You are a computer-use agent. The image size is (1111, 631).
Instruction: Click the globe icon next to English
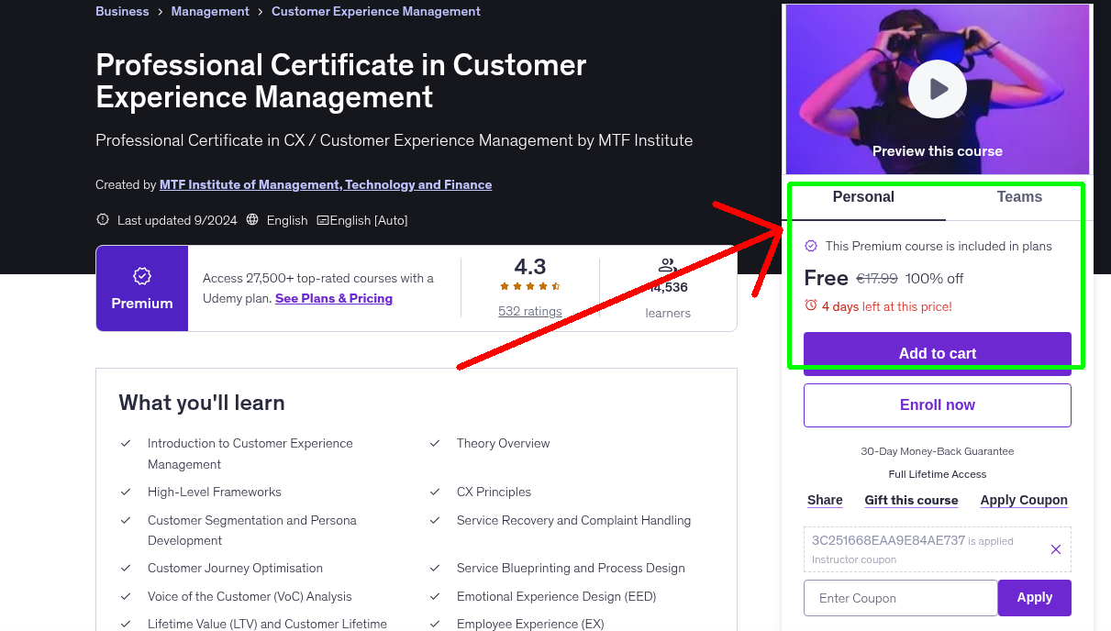point(250,220)
